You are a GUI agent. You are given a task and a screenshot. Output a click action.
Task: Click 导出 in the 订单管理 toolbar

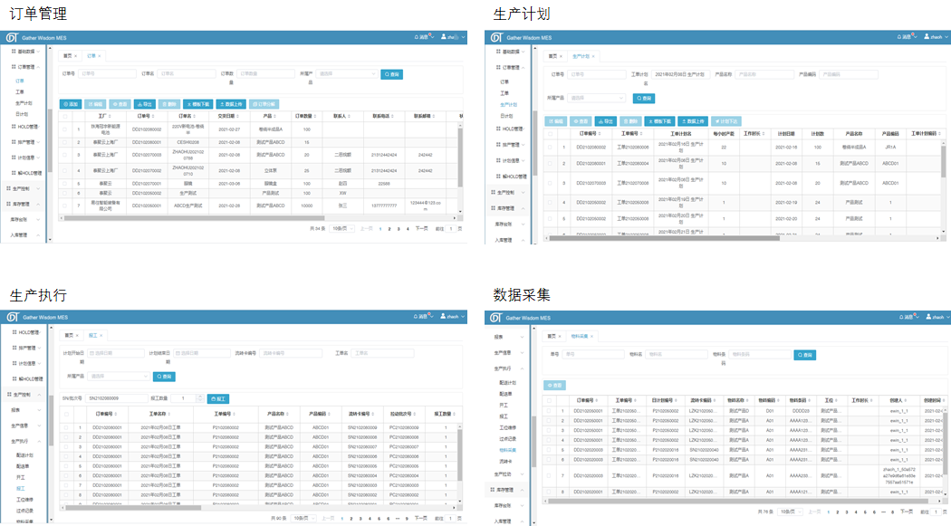pyautogui.click(x=143, y=104)
